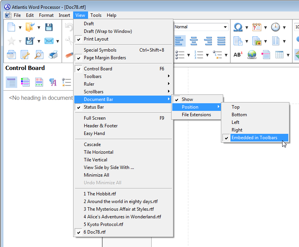
Task: Click the Insert date calendar icon
Action: (257, 27)
